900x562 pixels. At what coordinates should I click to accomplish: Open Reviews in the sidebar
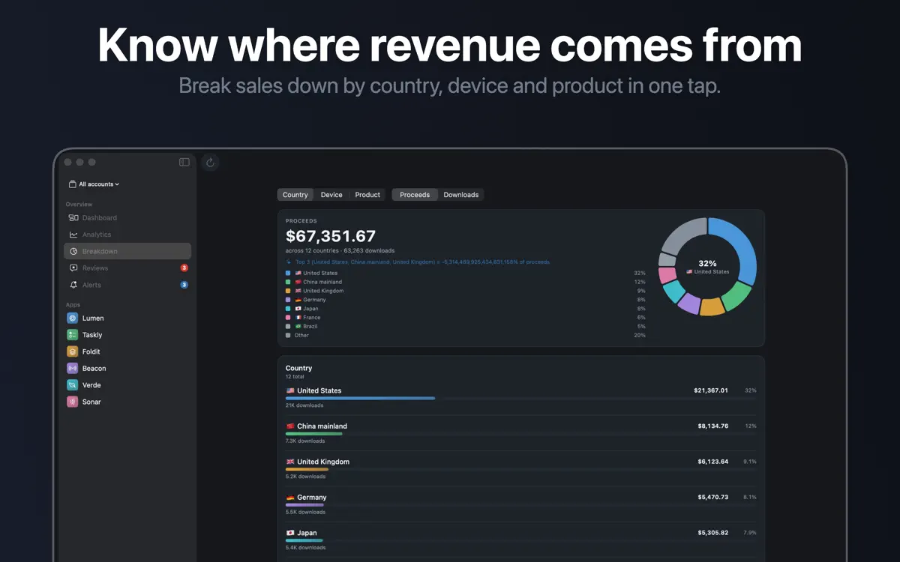point(127,268)
